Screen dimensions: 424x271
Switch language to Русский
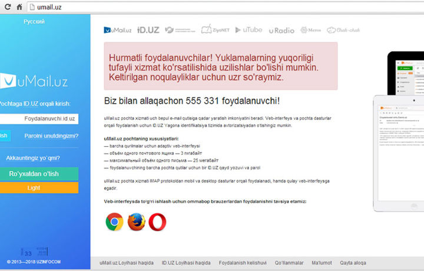pos(34,22)
